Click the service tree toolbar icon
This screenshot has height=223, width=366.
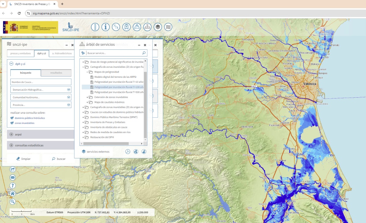click(147, 27)
